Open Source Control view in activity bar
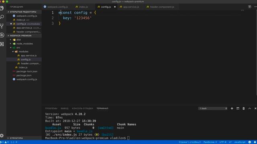The image size is (257, 144). (2, 26)
